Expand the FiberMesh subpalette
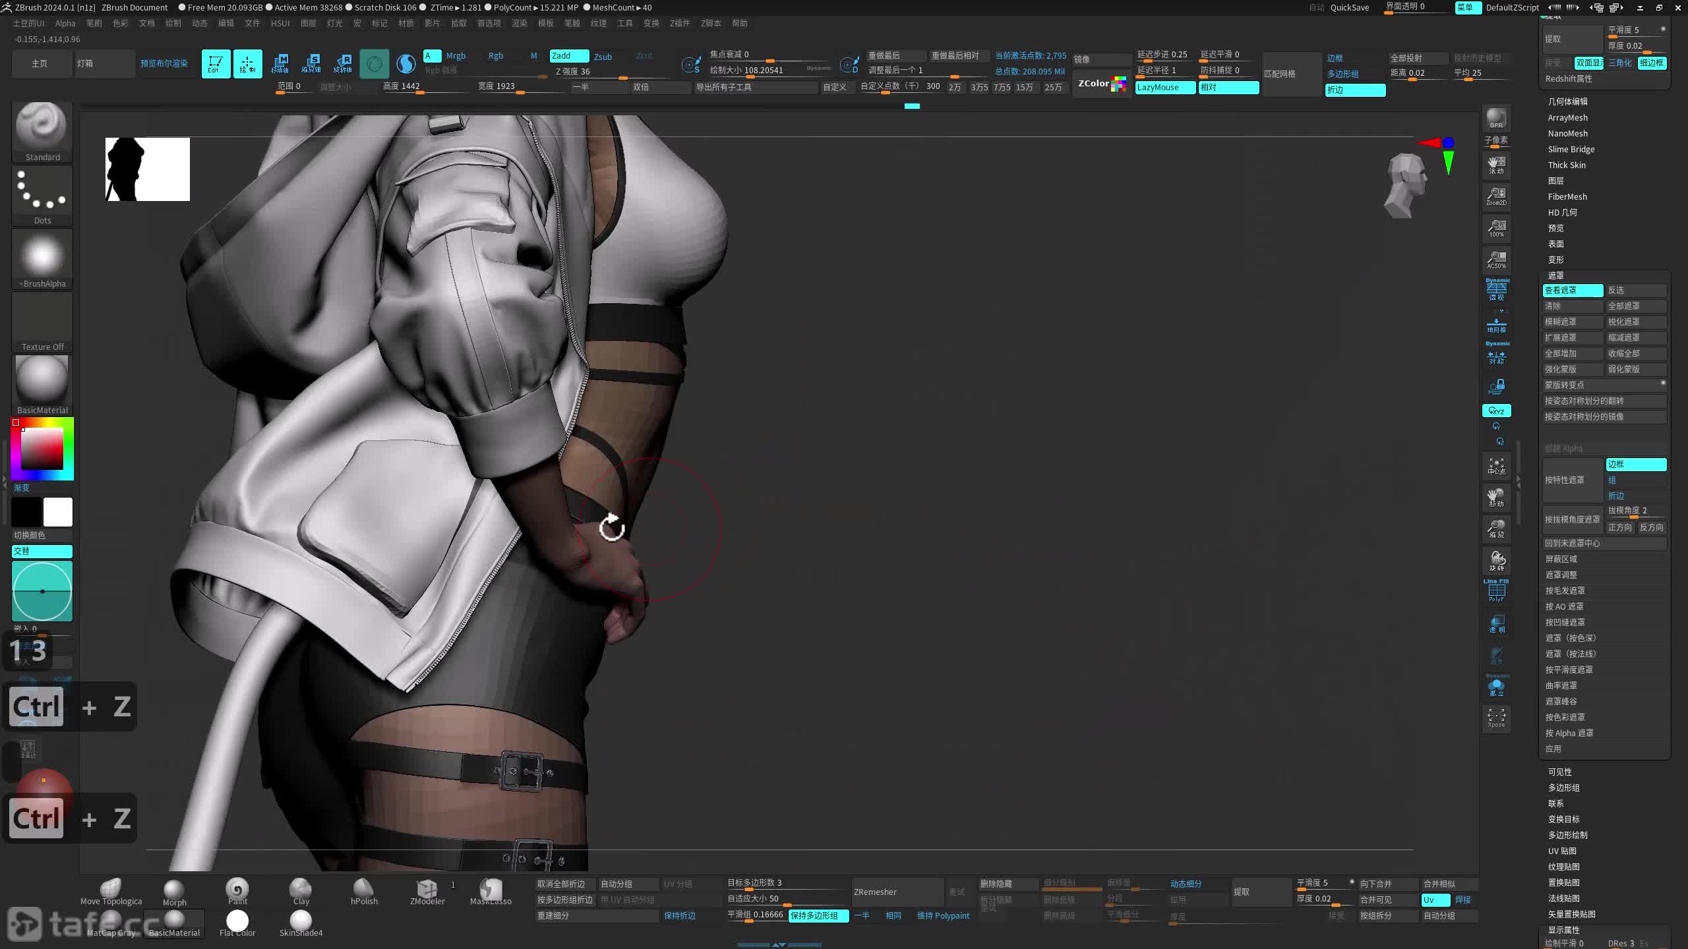 [x=1567, y=197]
